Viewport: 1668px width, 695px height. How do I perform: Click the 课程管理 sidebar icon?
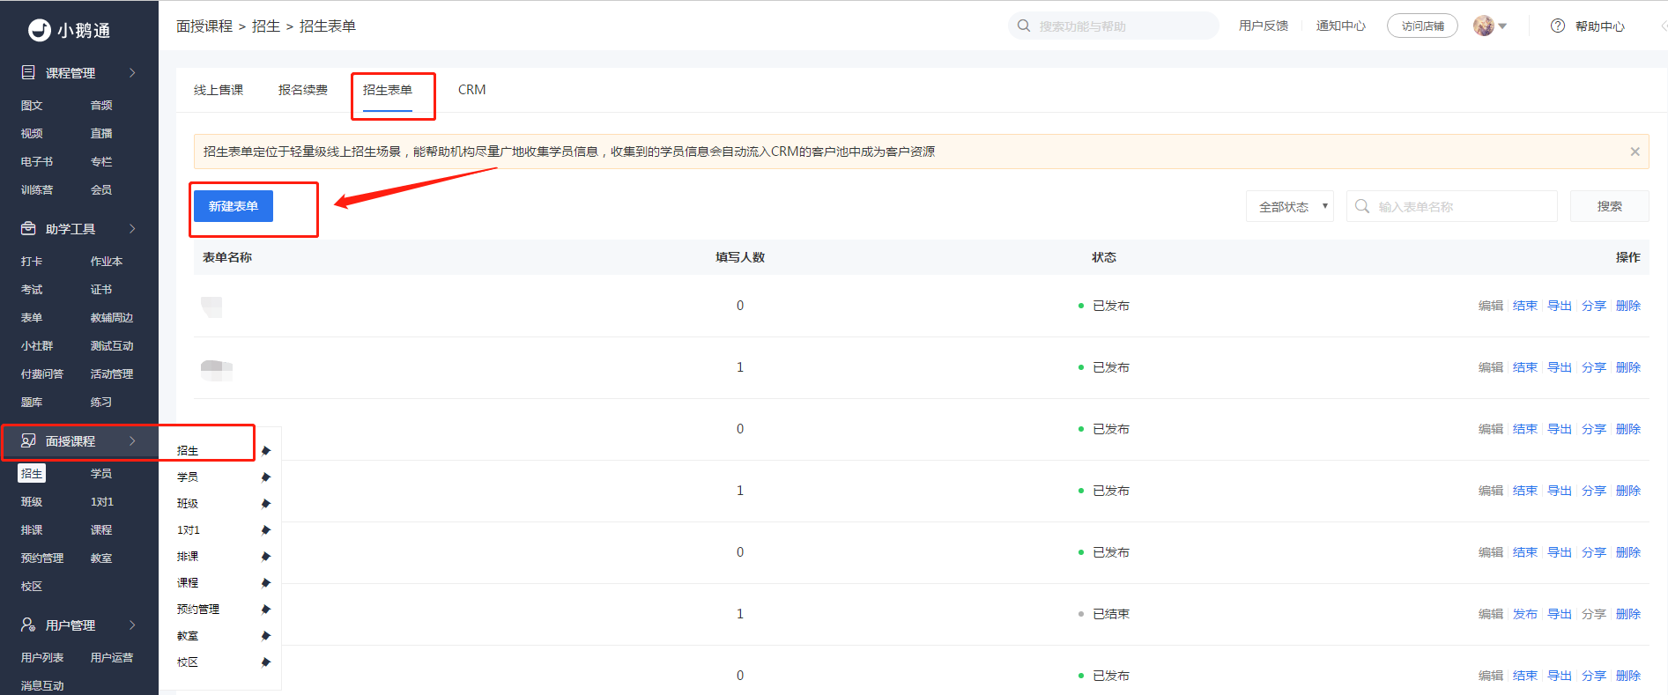pos(28,72)
